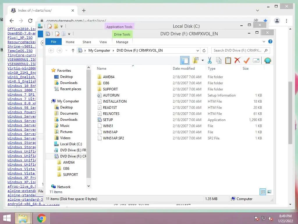Screen dimensions: 298x224
Task: Click the Copy toolbar icon
Action: point(219,61)
